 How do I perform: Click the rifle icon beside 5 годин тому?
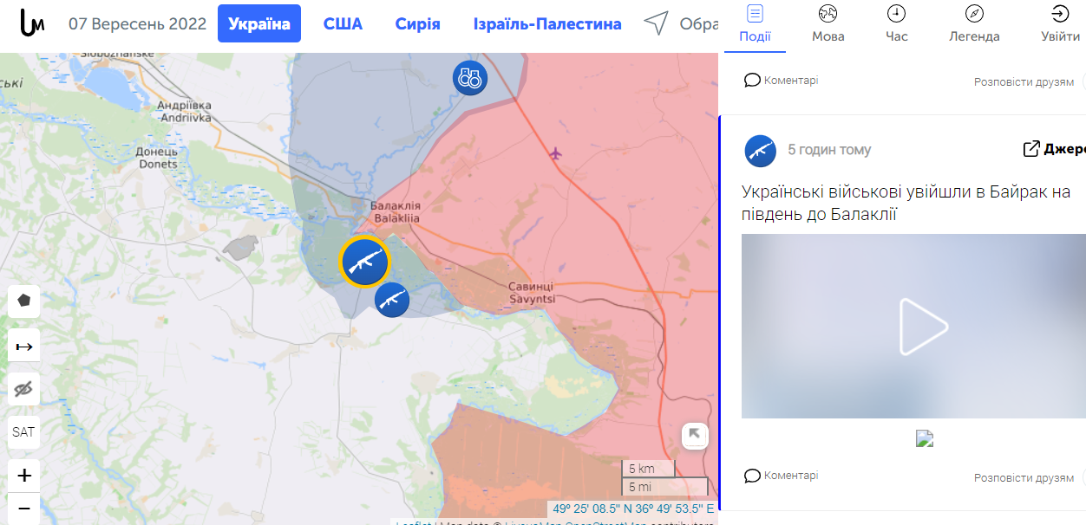[x=761, y=151]
